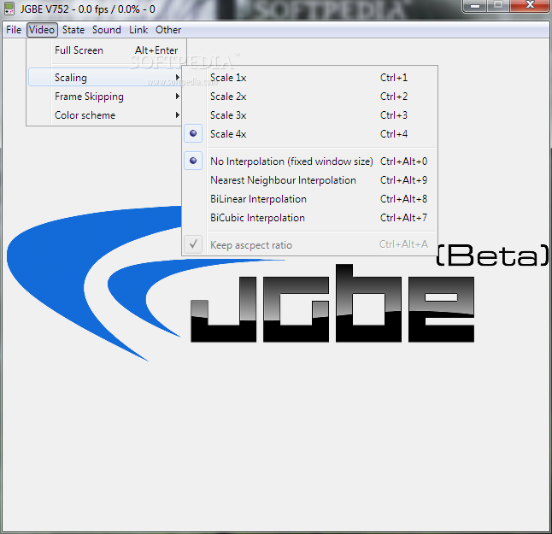Select No Interpolation (fixed window size)
Viewport: 552px width, 534px height.
[309, 161]
